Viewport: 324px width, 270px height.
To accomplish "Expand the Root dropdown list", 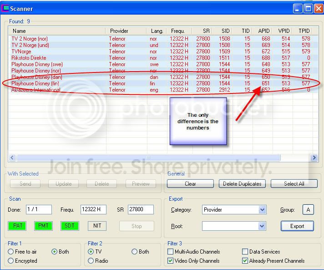I will click(x=262, y=226).
